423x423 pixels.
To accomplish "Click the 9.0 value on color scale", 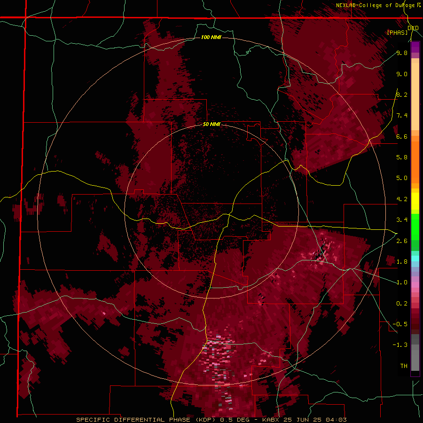I will [402, 74].
